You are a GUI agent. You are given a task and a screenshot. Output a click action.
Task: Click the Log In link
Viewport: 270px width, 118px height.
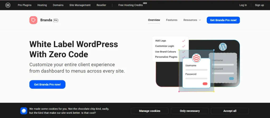pyautogui.click(x=243, y=5)
